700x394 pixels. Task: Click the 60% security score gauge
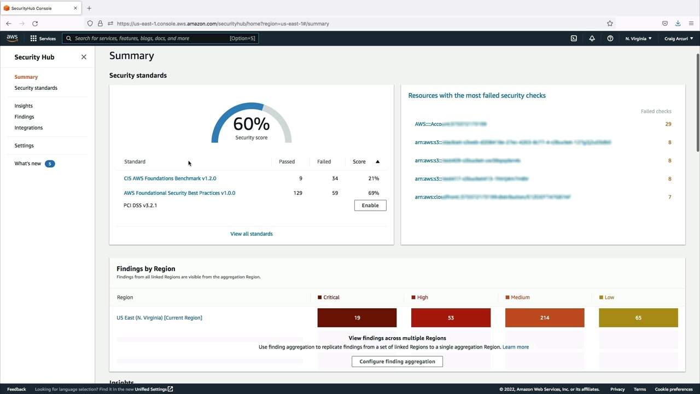pyautogui.click(x=252, y=123)
